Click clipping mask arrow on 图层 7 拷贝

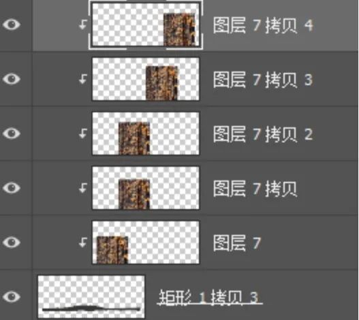pos(83,188)
